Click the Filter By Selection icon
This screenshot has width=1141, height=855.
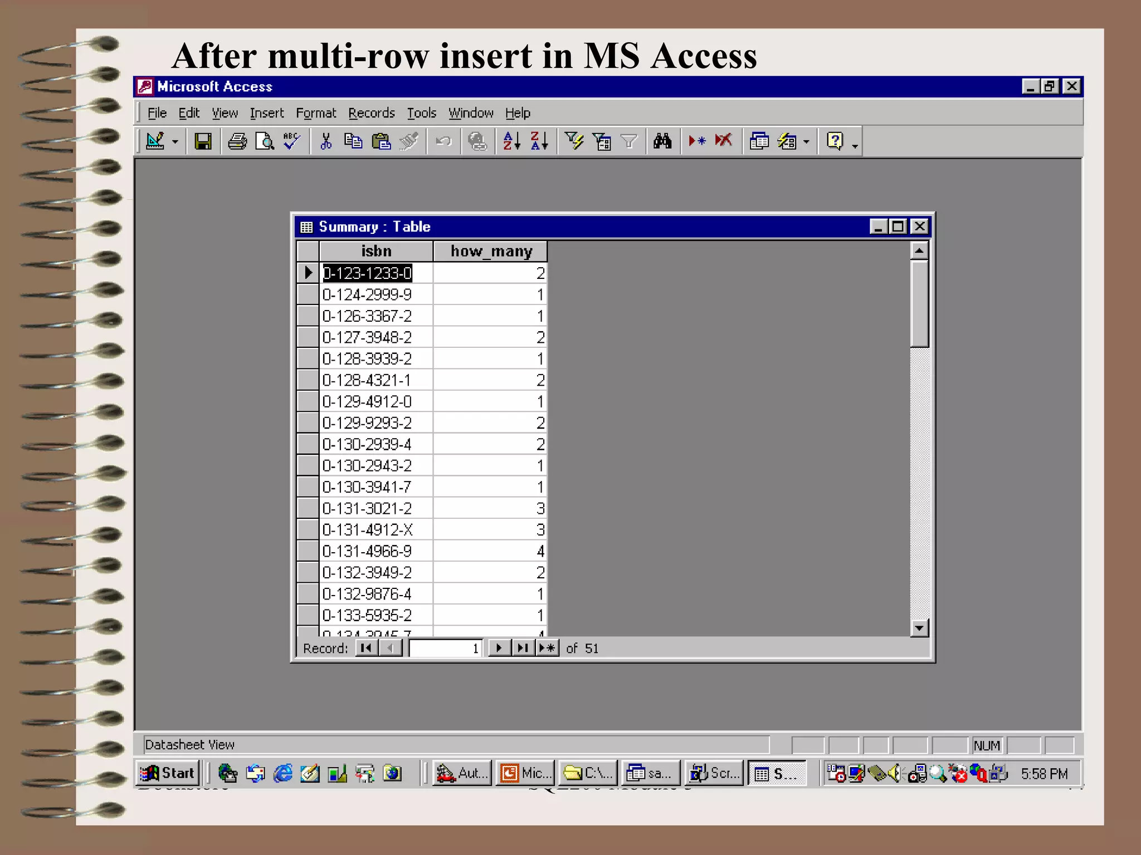tap(574, 141)
